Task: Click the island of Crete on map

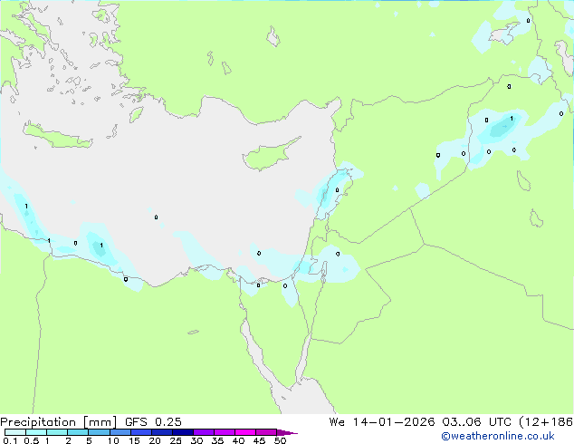Action: [x=57, y=136]
